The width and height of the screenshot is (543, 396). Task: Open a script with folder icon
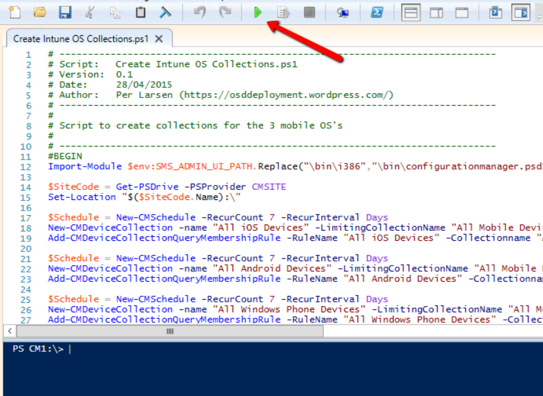[x=40, y=12]
